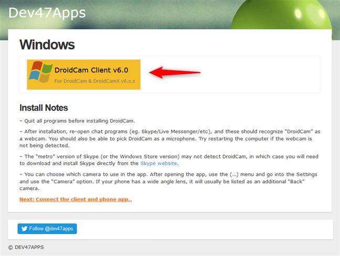Screen dimensions: 340x256
Task: Click the Dev47Apps site title
Action: tap(47, 13)
